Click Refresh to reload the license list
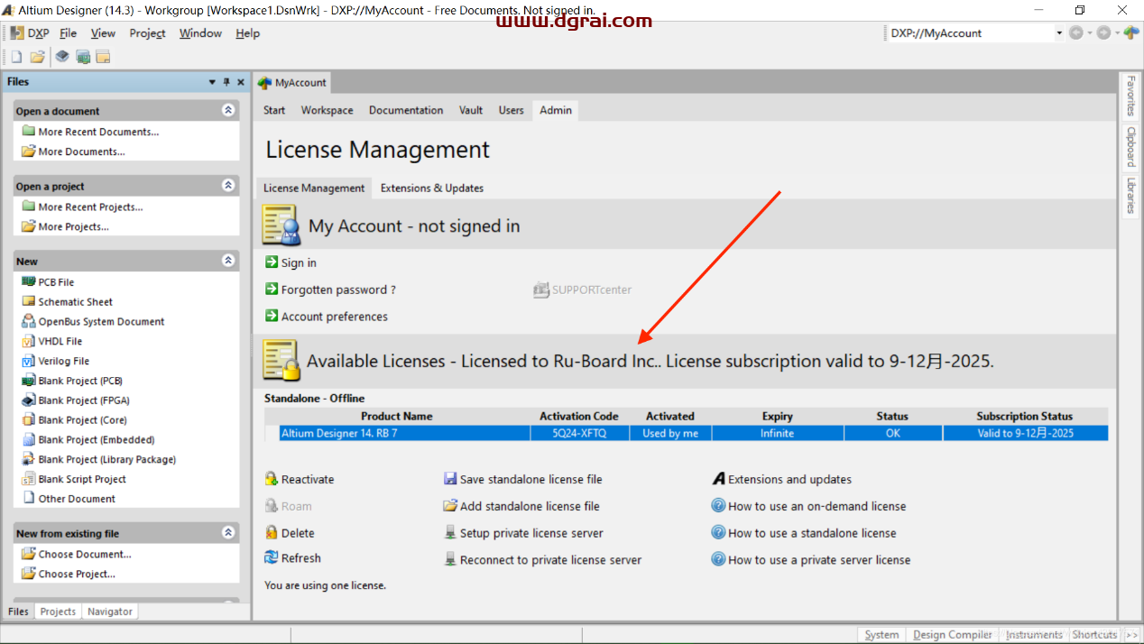Image resolution: width=1144 pixels, height=644 pixels. [x=300, y=558]
